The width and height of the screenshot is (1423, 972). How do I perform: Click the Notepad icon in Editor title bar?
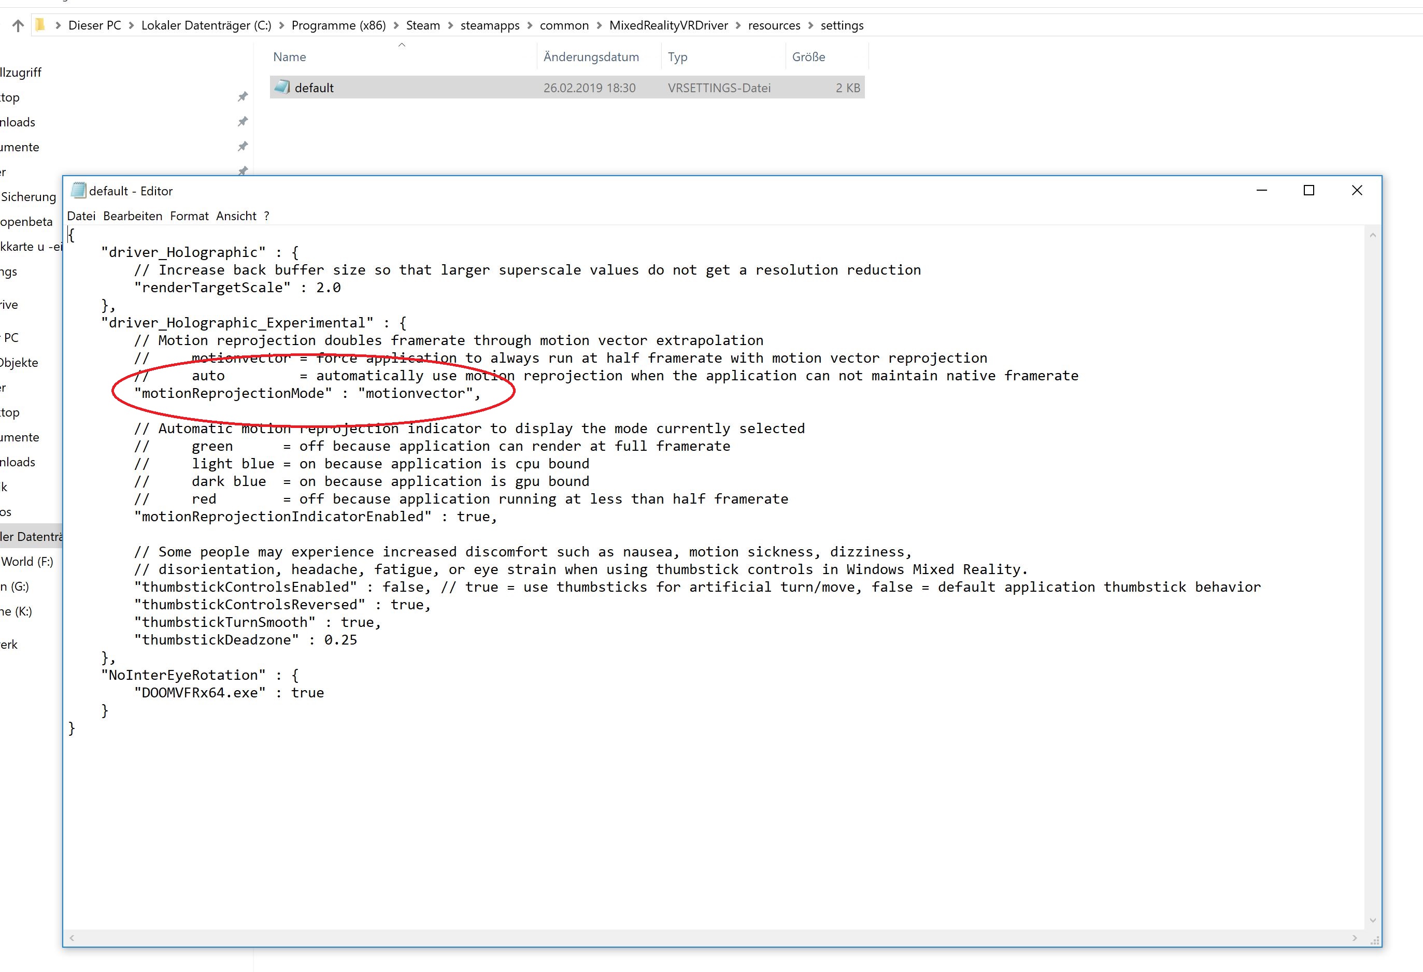78,190
